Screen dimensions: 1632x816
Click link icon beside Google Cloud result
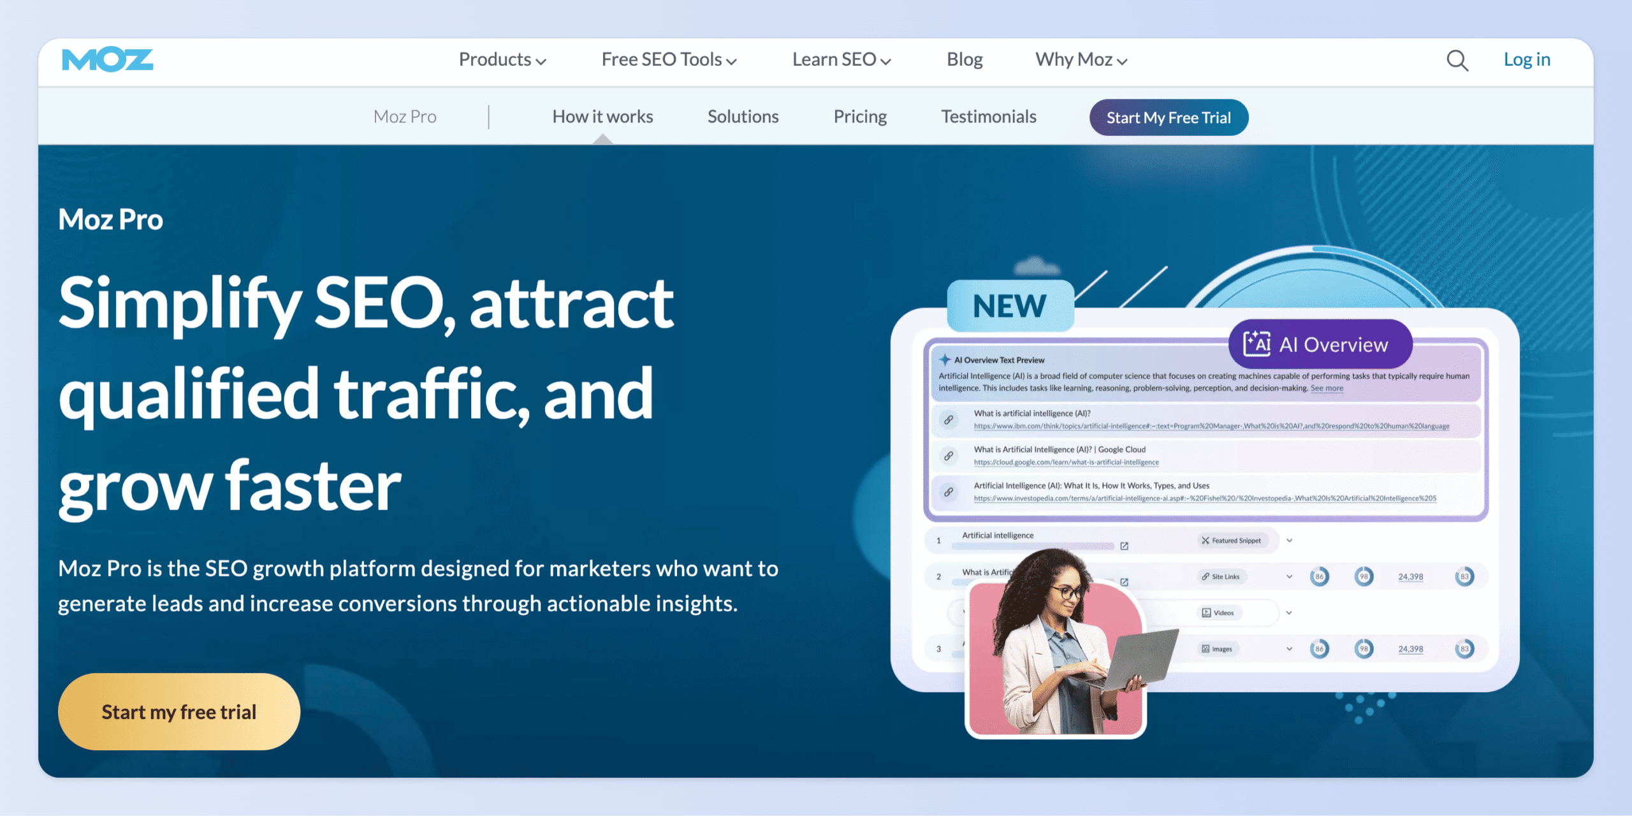(949, 456)
